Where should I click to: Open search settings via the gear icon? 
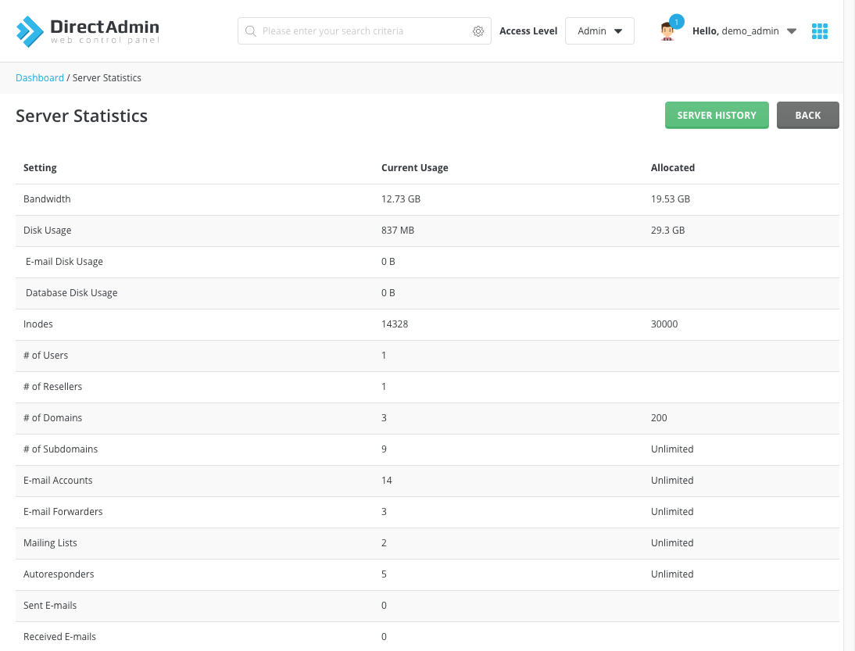tap(478, 30)
